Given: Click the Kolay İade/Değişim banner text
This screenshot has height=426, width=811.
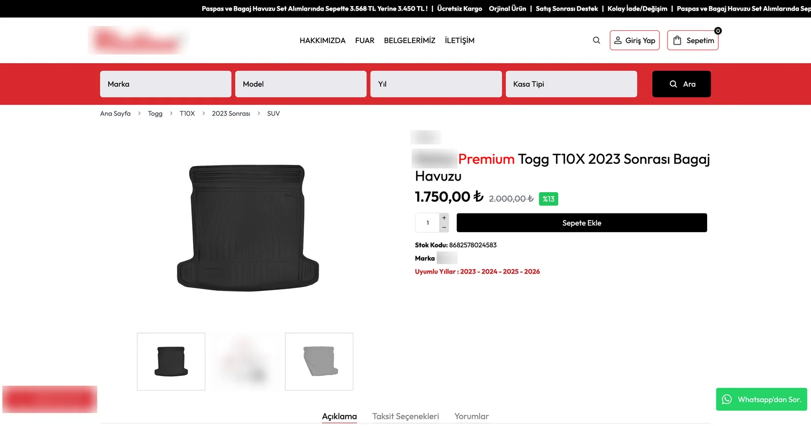Looking at the screenshot, I should click(638, 9).
